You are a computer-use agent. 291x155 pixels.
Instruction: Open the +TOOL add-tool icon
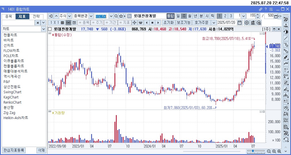[x=286, y=25]
